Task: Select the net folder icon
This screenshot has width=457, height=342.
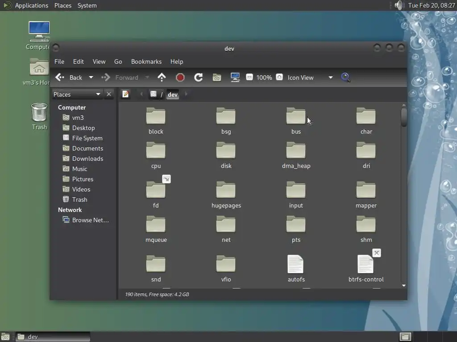Action: tap(226, 224)
